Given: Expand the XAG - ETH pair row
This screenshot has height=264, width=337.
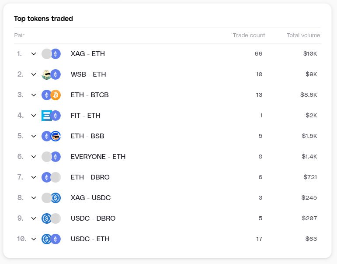Looking at the screenshot, I should (34, 54).
